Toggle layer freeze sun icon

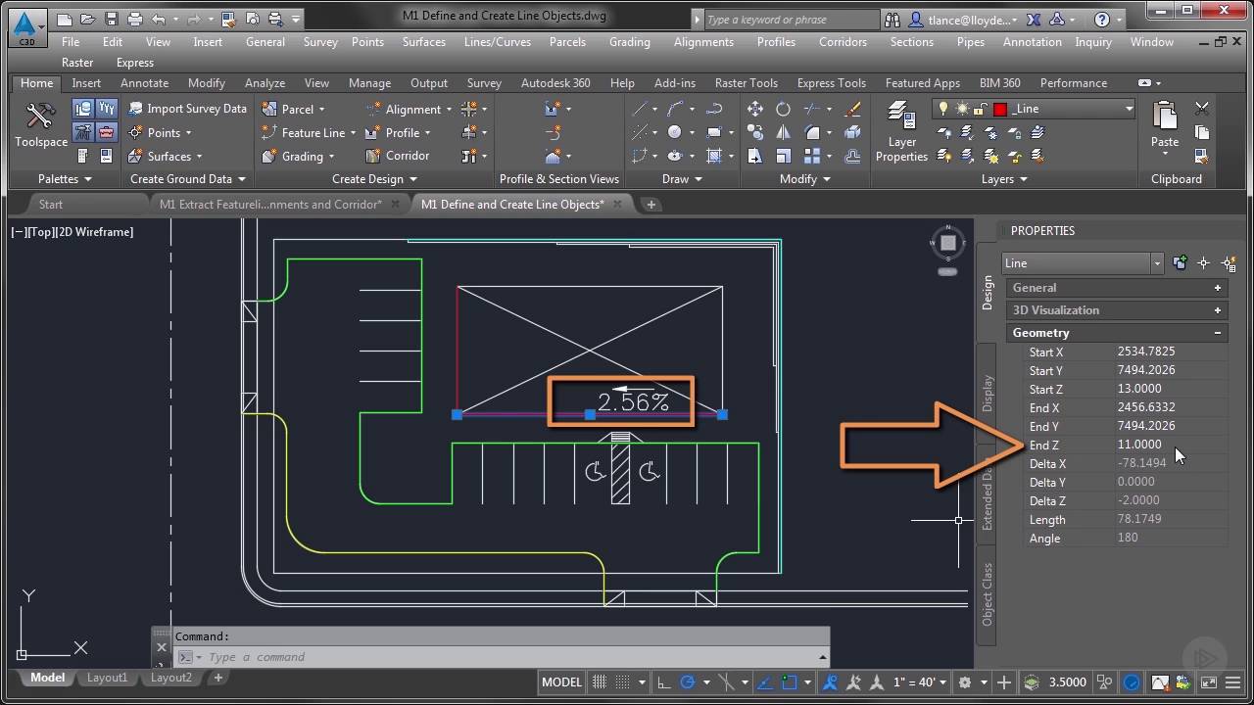click(x=962, y=109)
